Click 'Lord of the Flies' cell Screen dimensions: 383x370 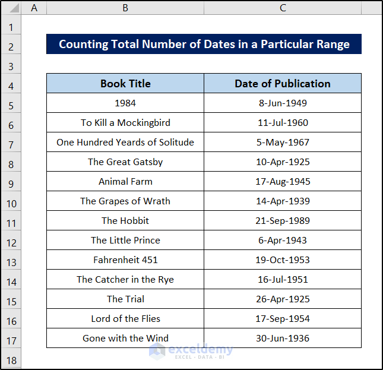pos(125,319)
